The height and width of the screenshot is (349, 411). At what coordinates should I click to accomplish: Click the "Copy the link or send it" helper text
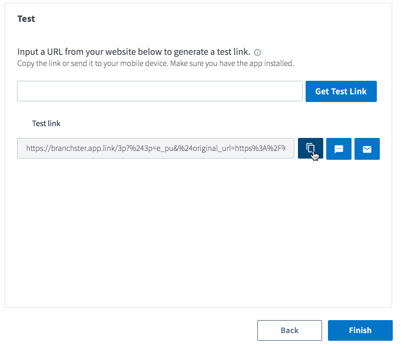(x=155, y=64)
